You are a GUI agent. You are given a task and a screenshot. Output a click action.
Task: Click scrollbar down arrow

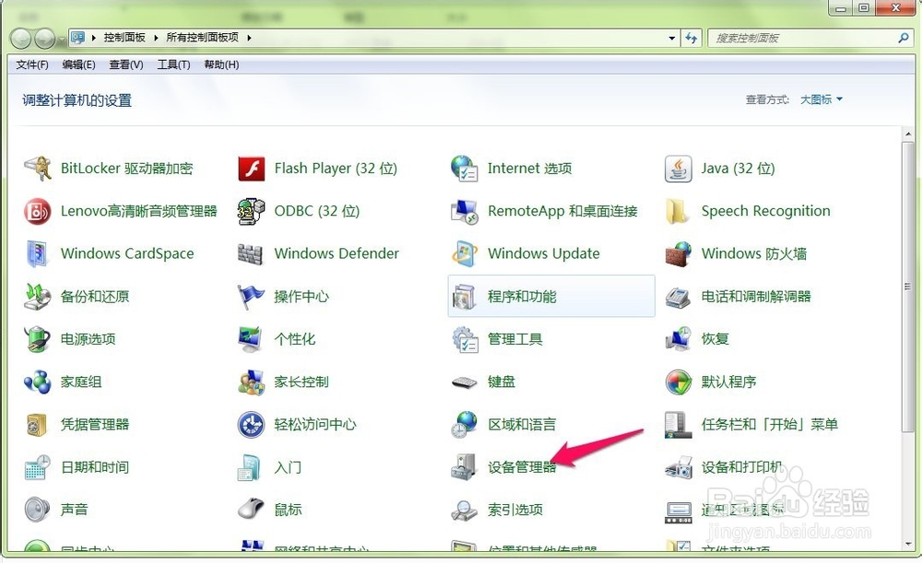pos(907,545)
